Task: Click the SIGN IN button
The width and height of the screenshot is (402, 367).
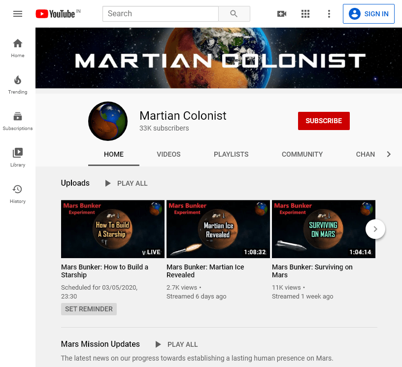Action: click(x=368, y=14)
